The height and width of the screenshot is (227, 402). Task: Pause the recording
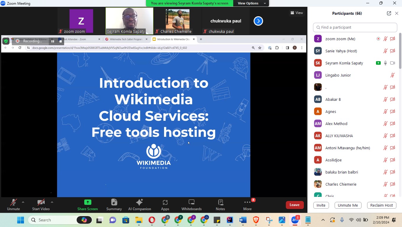53,41
